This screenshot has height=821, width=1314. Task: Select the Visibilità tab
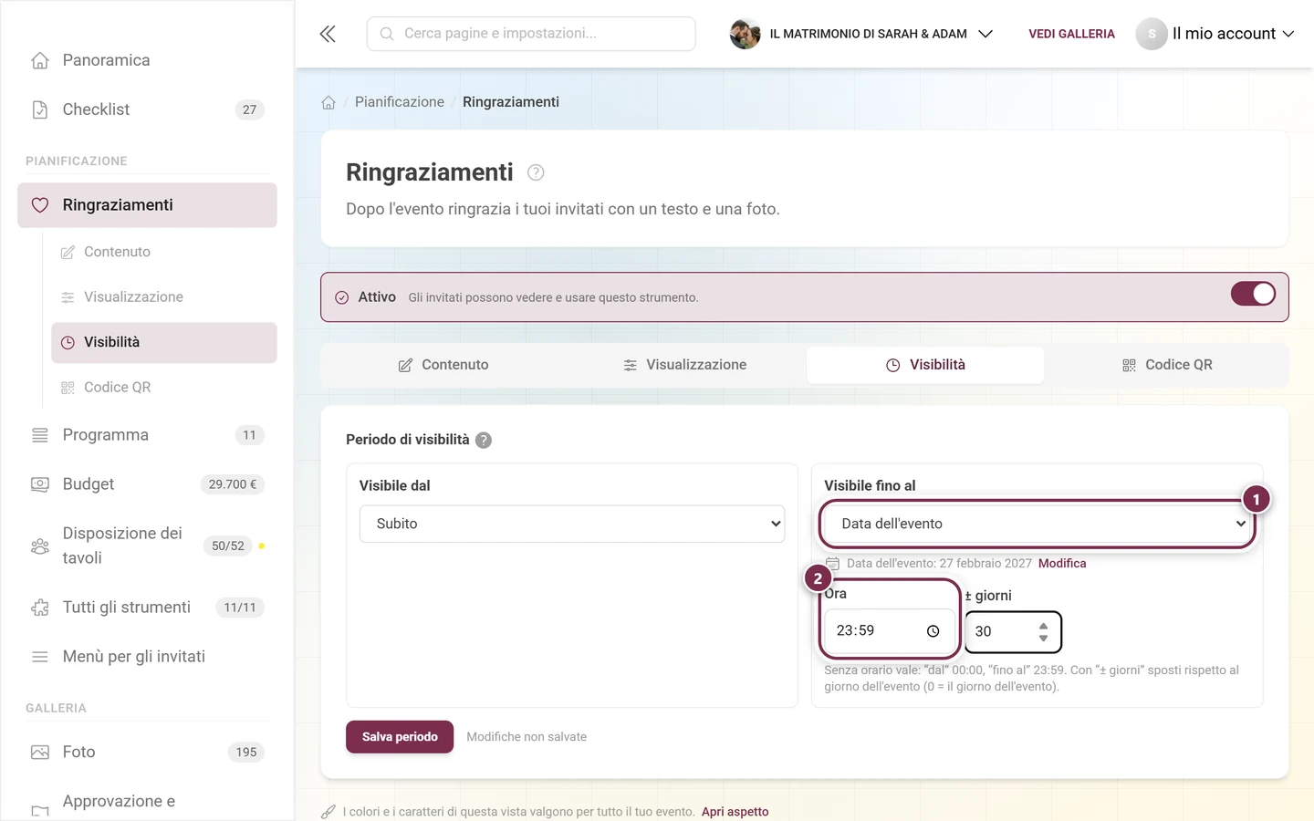pos(925,365)
